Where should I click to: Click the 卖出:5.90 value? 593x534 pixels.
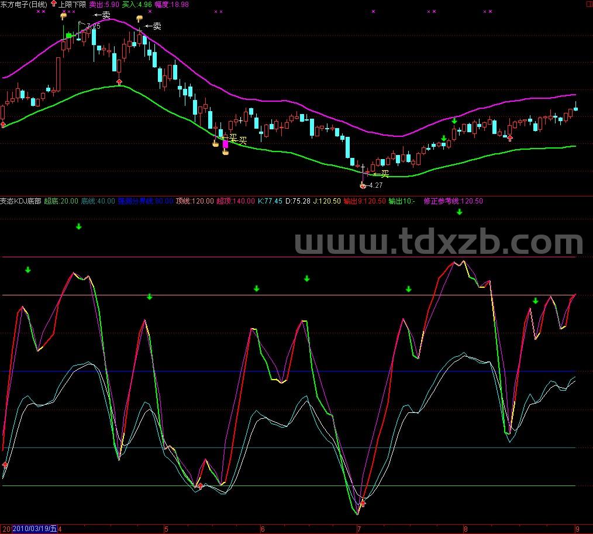coord(104,4)
